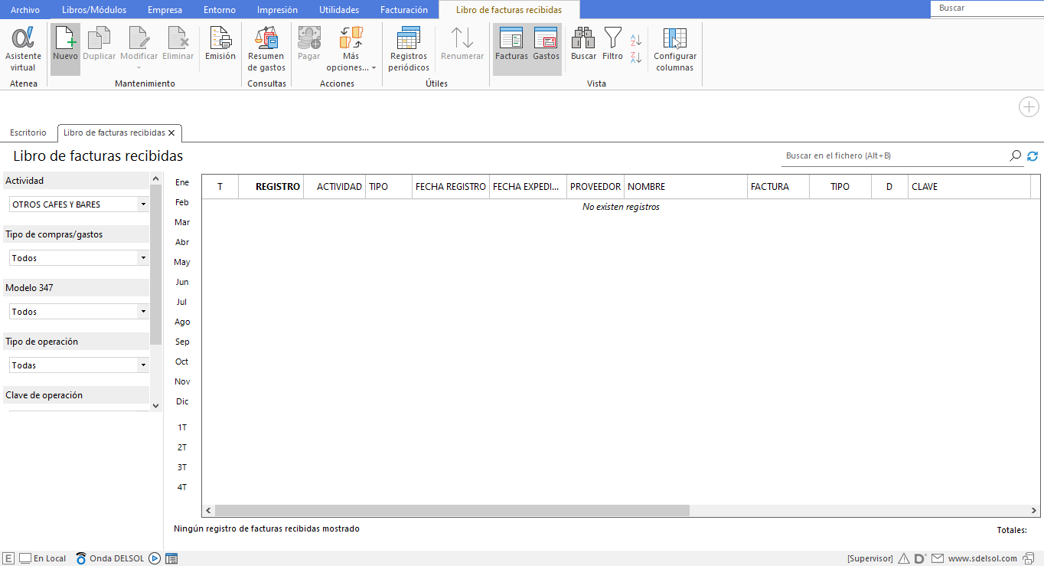Filter by month Mar
1044x566 pixels.
click(182, 222)
